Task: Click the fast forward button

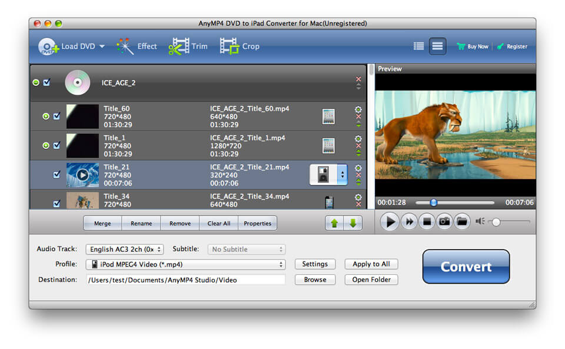Action: (409, 221)
